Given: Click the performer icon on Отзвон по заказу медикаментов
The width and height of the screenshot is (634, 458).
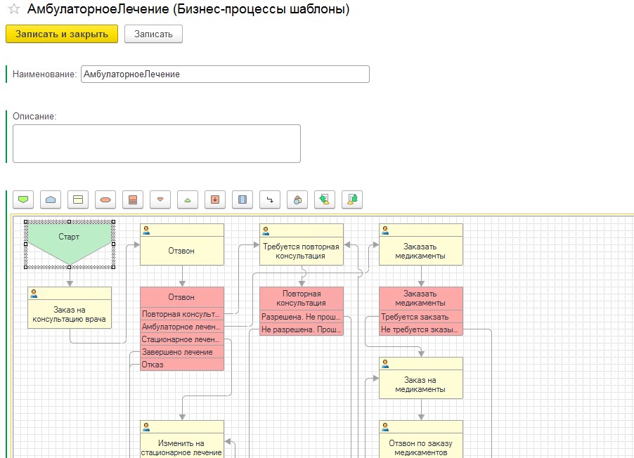Looking at the screenshot, I should (x=385, y=427).
